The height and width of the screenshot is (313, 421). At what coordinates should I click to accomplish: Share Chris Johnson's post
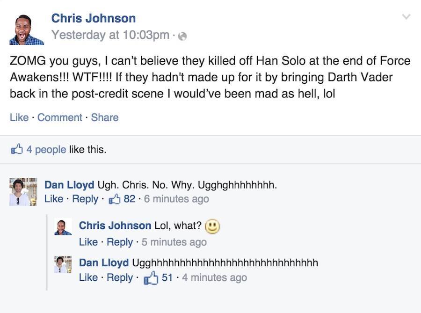[x=105, y=117]
